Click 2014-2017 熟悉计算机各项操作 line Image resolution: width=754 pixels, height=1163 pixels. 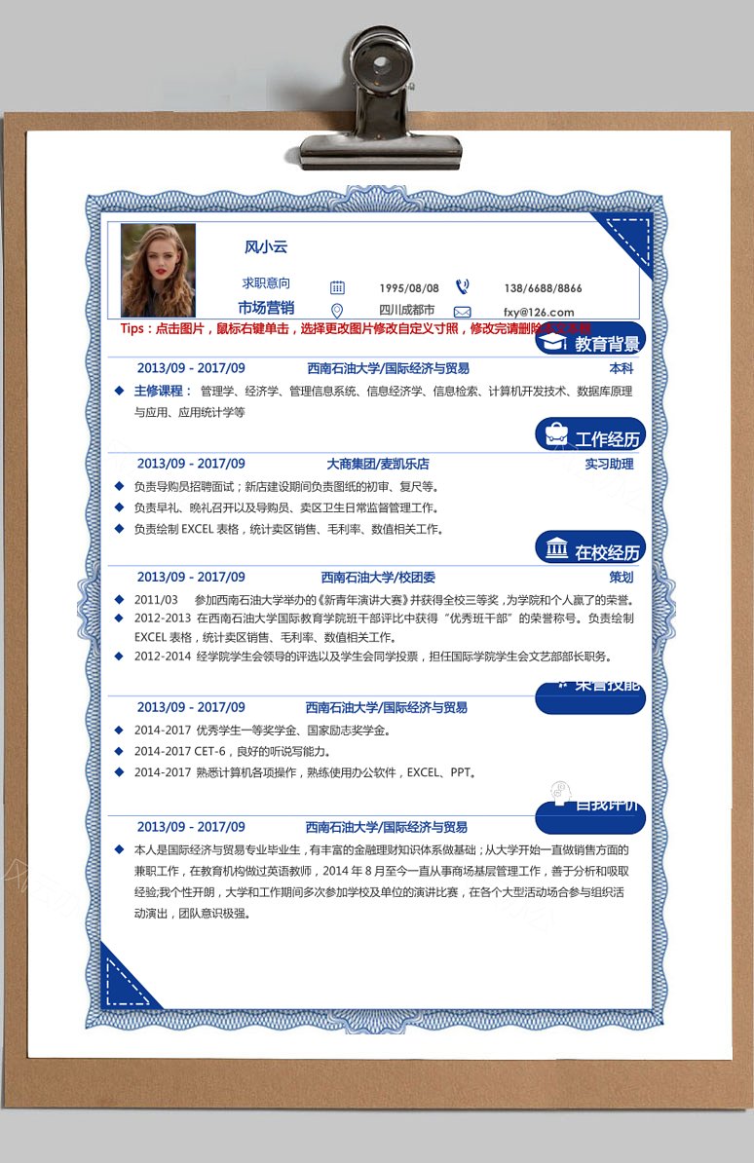click(x=306, y=772)
